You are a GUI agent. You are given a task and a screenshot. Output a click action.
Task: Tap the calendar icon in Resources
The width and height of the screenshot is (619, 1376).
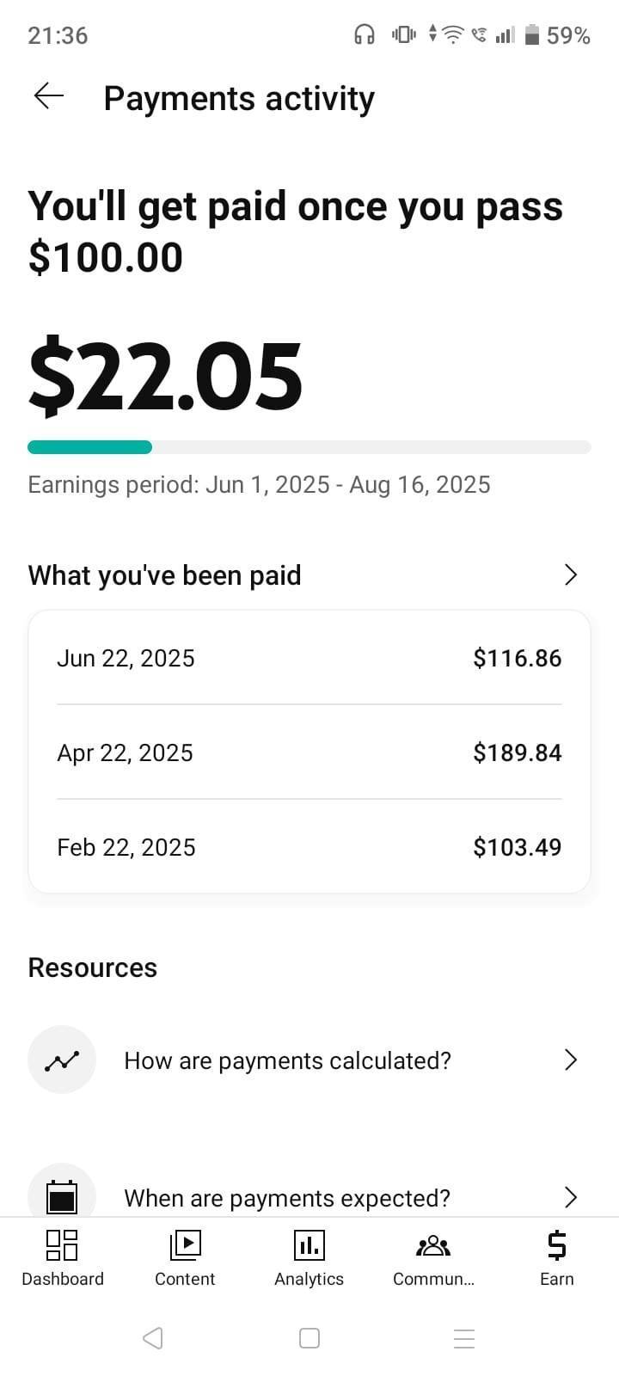(x=62, y=1195)
